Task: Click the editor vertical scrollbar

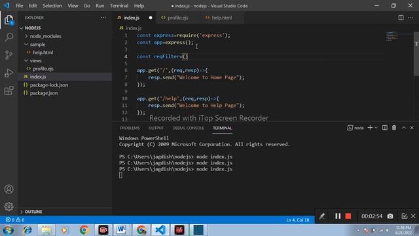Action: (x=416, y=54)
